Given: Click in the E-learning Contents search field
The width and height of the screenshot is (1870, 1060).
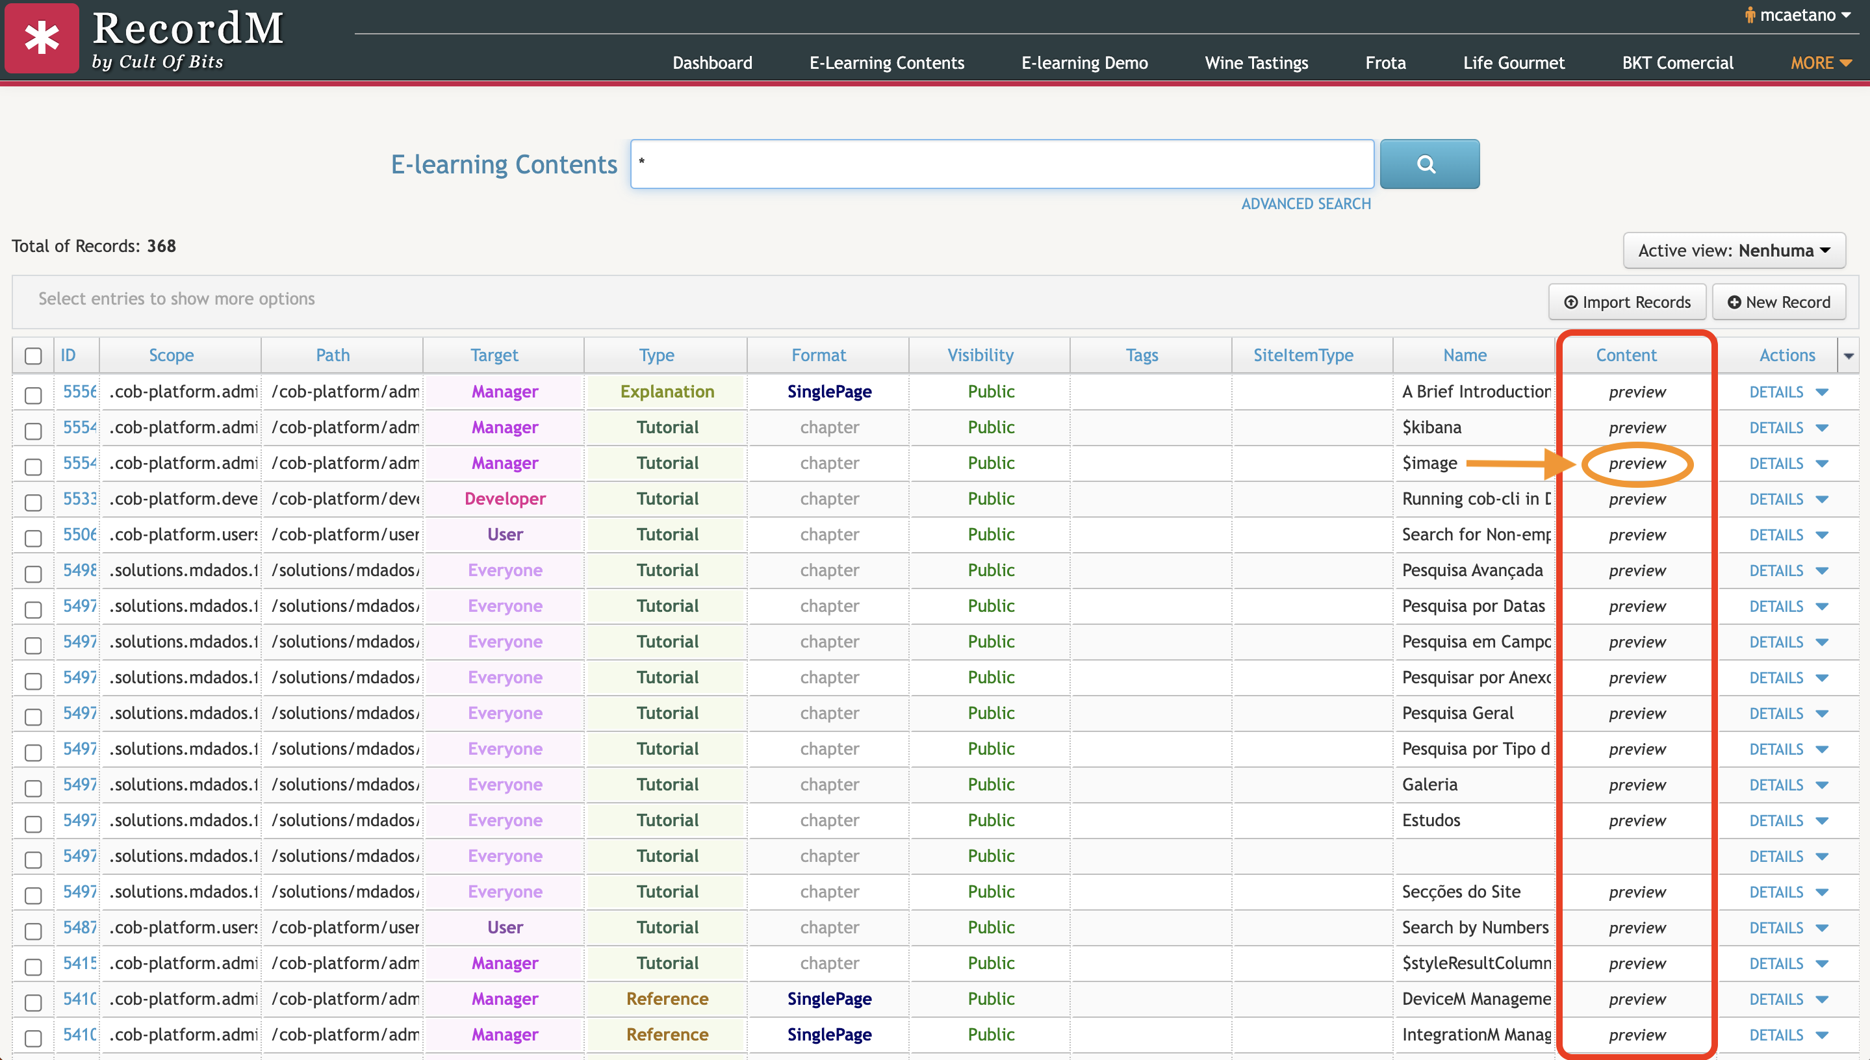Looking at the screenshot, I should [x=1001, y=164].
